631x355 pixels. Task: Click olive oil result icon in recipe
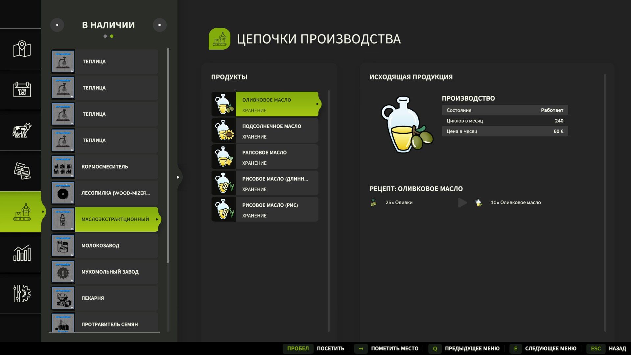click(x=479, y=202)
